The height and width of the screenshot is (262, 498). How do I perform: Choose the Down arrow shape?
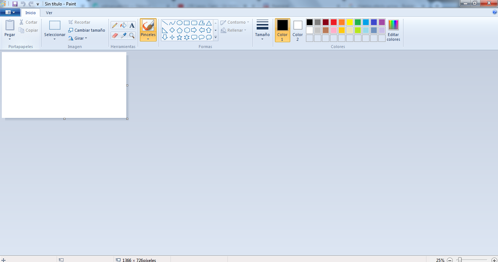coord(165,37)
